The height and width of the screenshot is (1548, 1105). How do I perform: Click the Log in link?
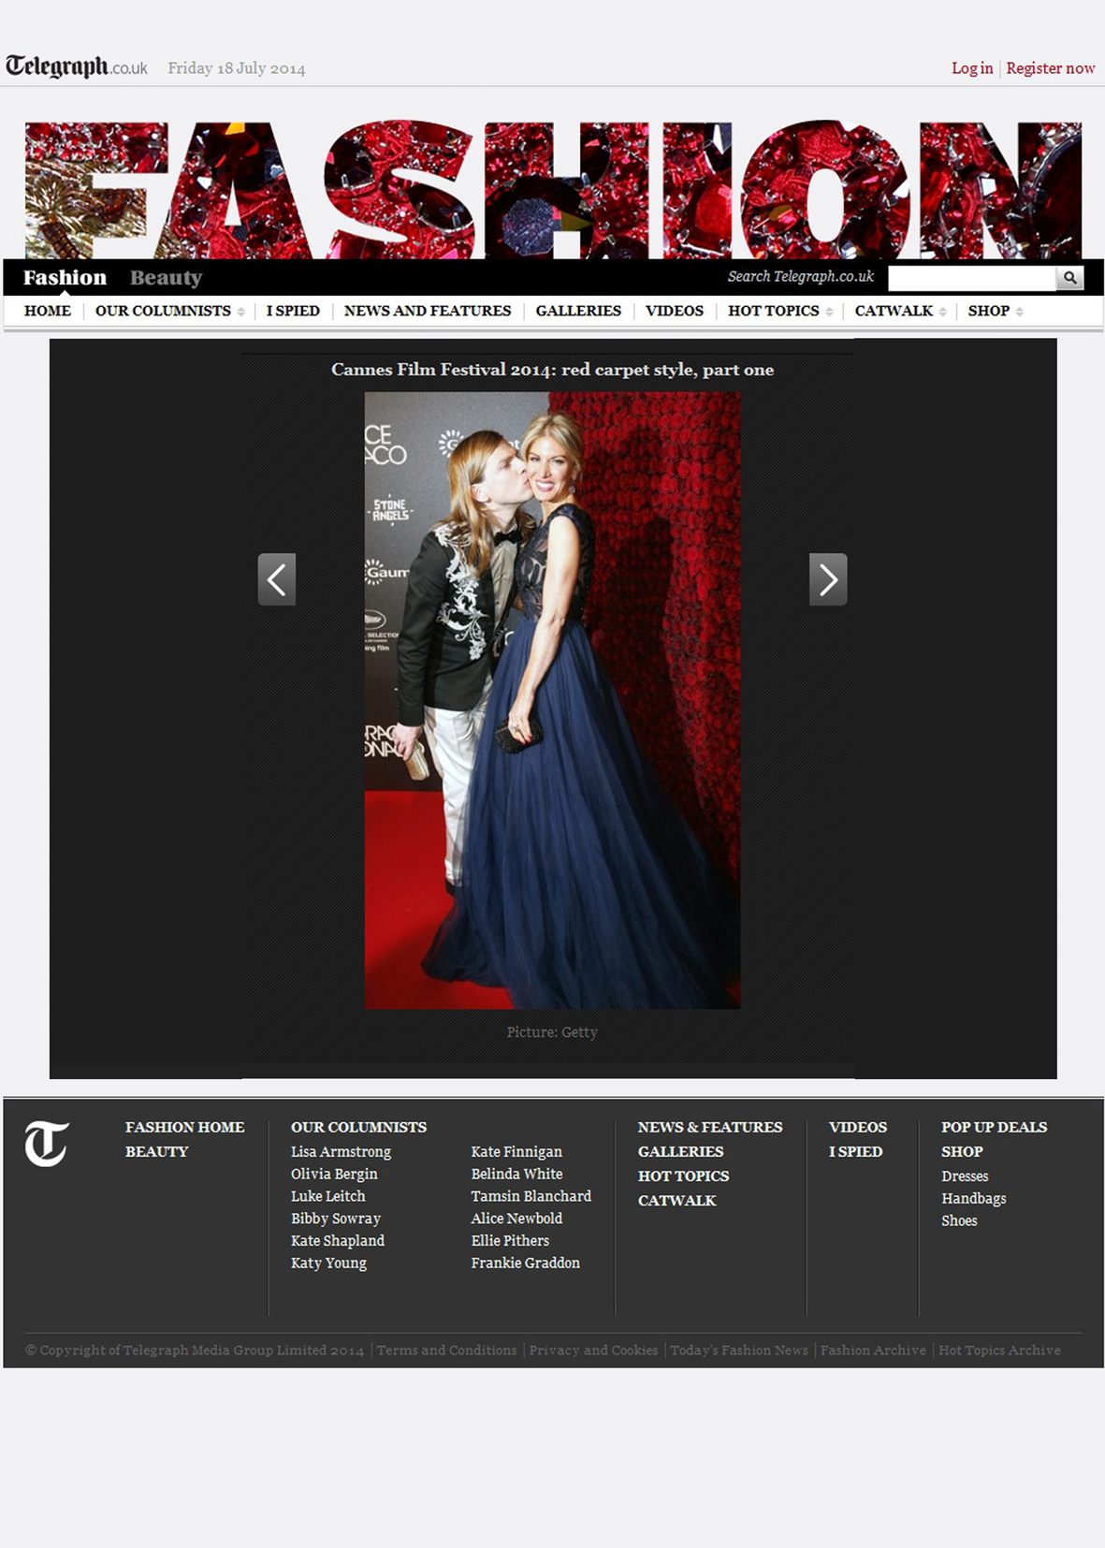[971, 68]
